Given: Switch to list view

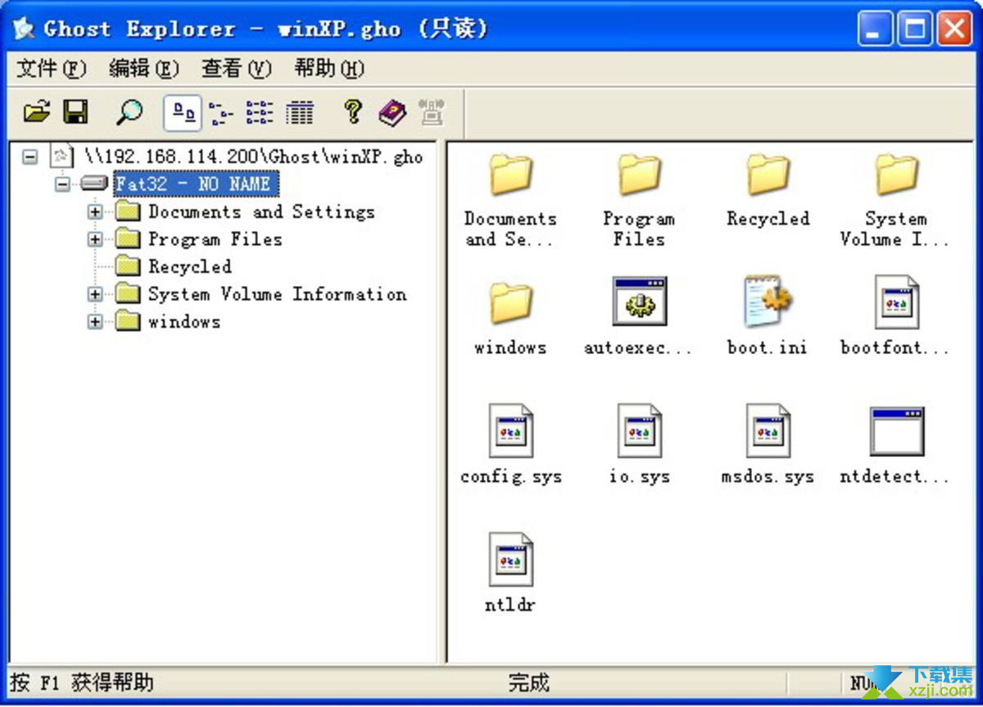Looking at the screenshot, I should pyautogui.click(x=260, y=113).
